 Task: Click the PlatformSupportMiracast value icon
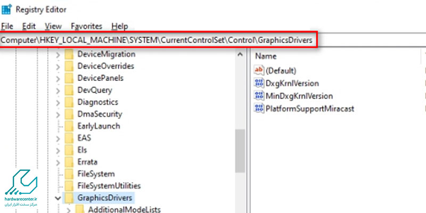(259, 109)
